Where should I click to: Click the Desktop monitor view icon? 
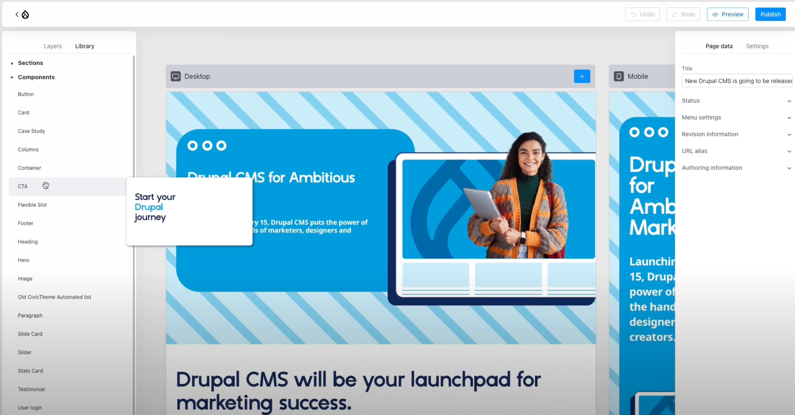click(x=176, y=76)
